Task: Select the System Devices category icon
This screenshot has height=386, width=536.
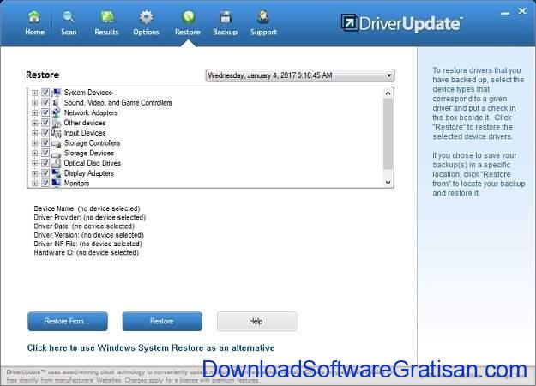Action: pyautogui.click(x=56, y=93)
